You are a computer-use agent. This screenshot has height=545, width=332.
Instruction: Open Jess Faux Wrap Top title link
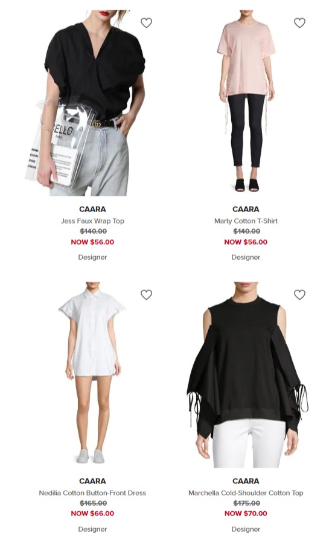(x=92, y=221)
